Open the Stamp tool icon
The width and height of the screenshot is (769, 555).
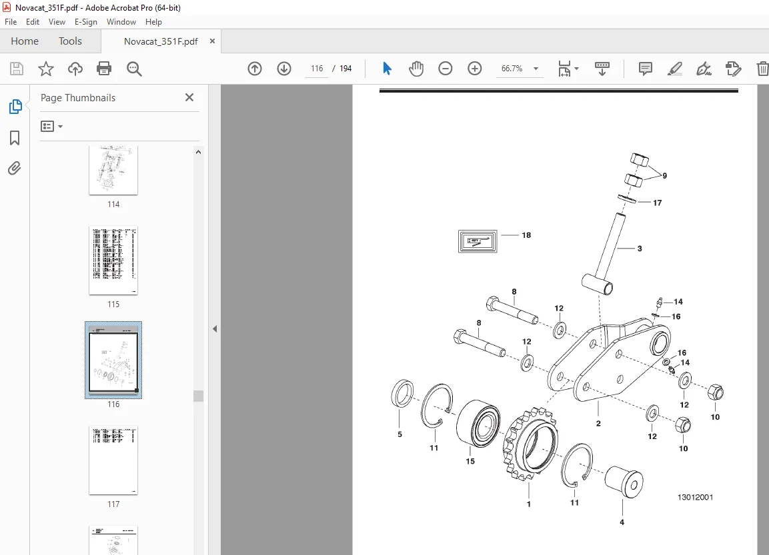[x=733, y=69]
